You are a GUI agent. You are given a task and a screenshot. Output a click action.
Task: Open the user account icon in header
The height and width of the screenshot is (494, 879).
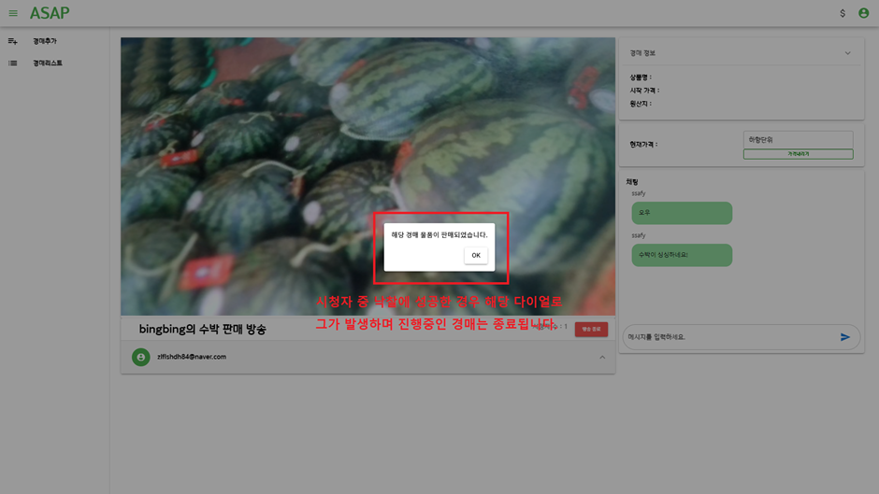click(x=863, y=13)
